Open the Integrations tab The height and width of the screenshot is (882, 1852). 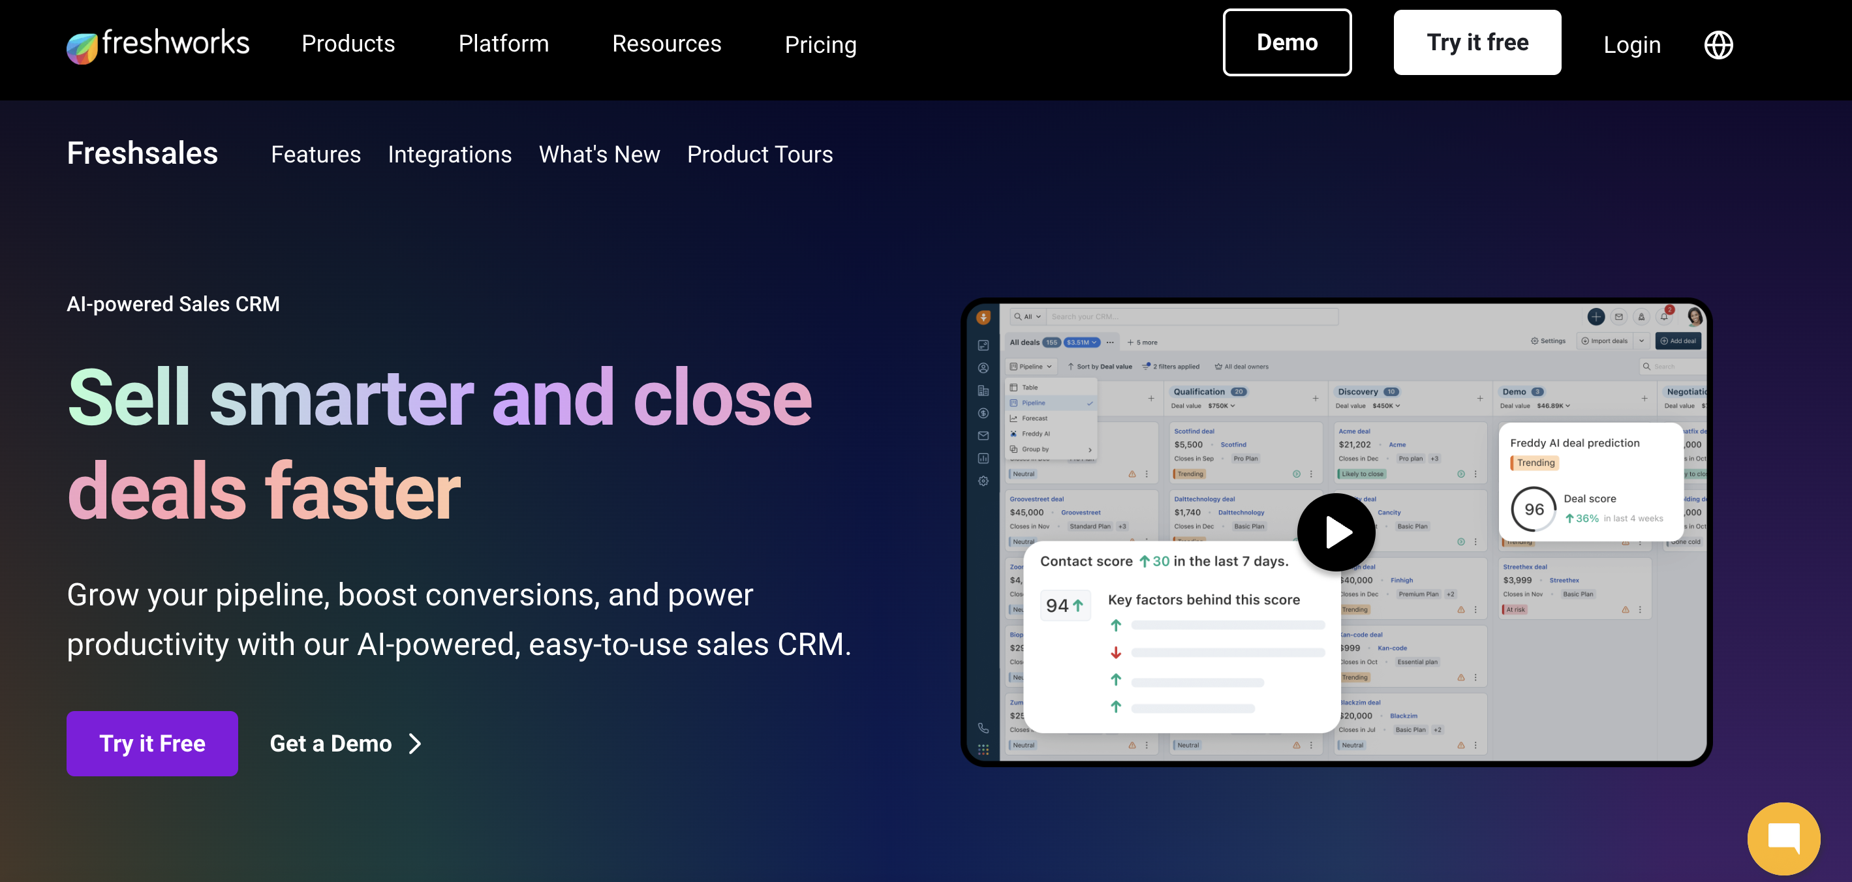click(450, 154)
